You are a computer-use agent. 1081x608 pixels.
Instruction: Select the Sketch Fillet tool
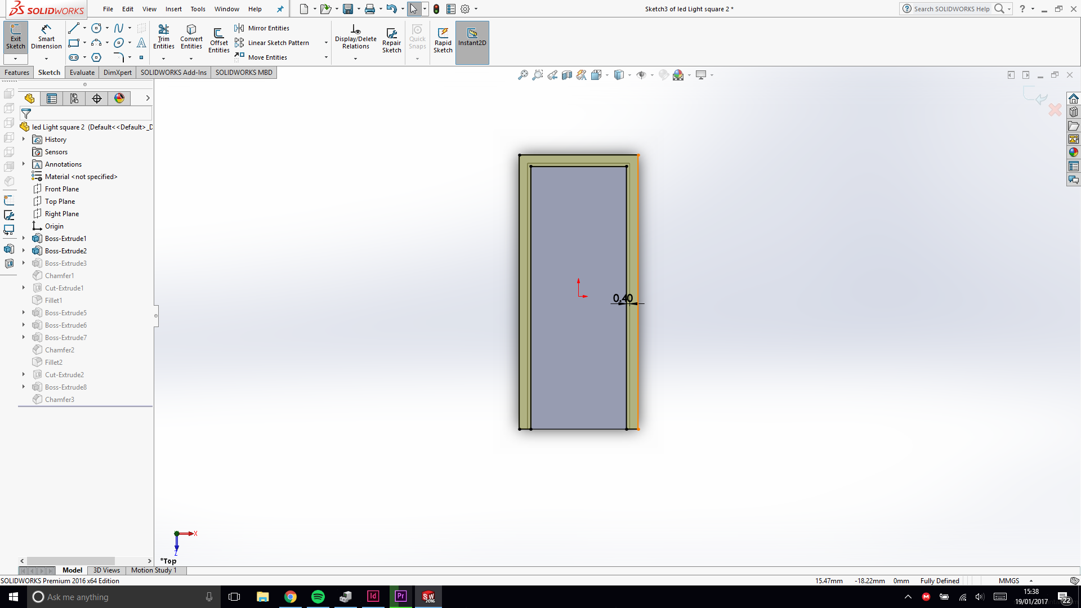click(x=119, y=57)
